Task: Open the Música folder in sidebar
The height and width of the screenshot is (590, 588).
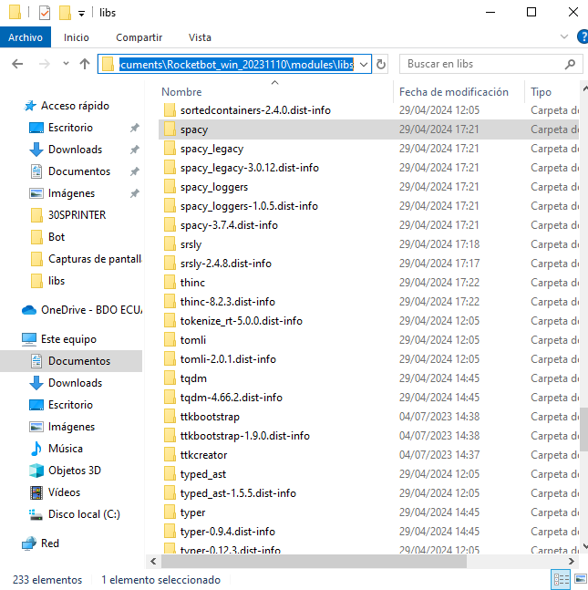Action: (x=65, y=449)
